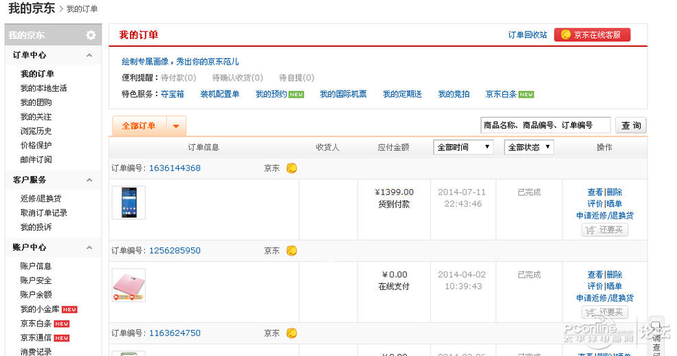Open 订单回收站 link
The height and width of the screenshot is (356, 677).
coord(528,35)
